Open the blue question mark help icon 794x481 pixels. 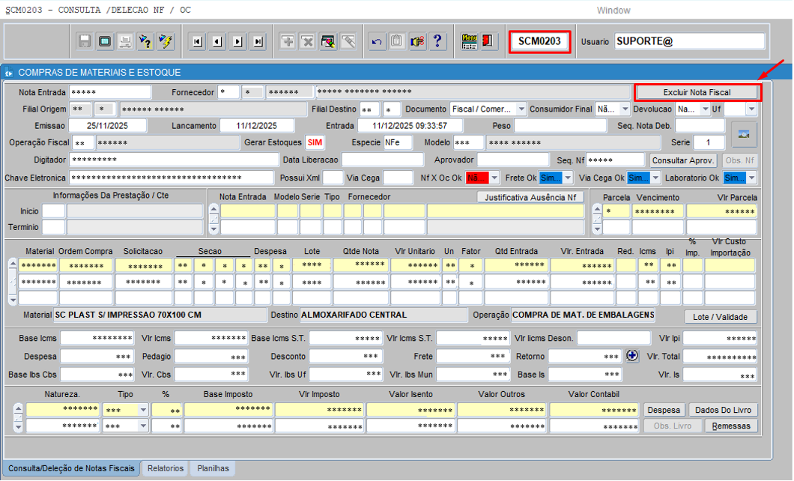coord(437,42)
